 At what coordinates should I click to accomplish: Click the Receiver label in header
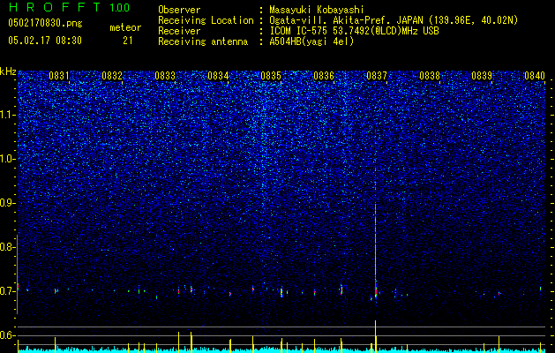[x=179, y=31]
